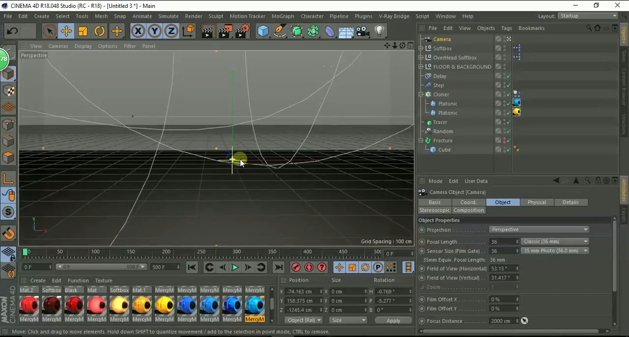Collapse the Cloner object
The image size is (629, 337).
[421, 94]
